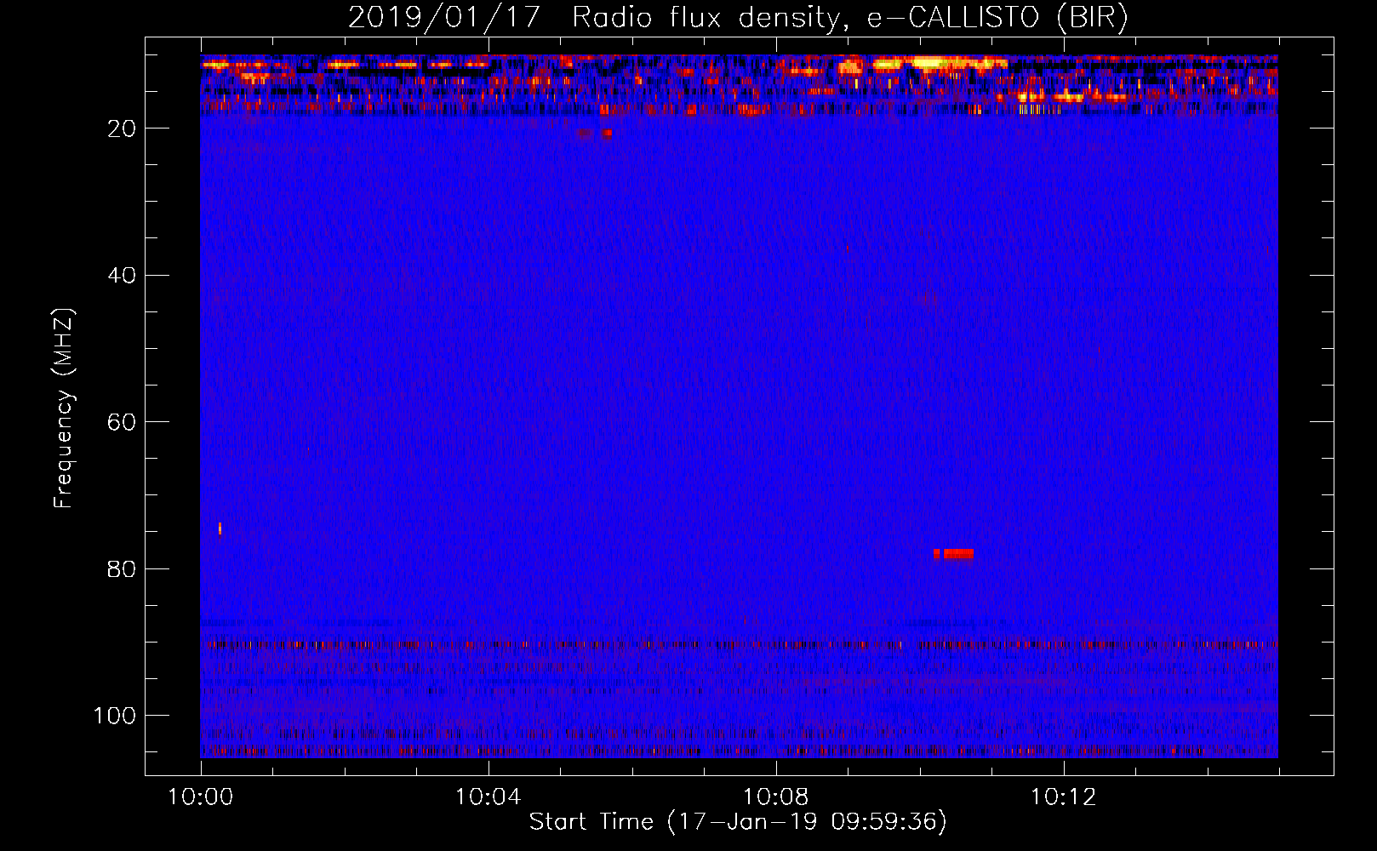1377x851 pixels.
Task: Click the '20' frequency tick label
Action: (122, 129)
